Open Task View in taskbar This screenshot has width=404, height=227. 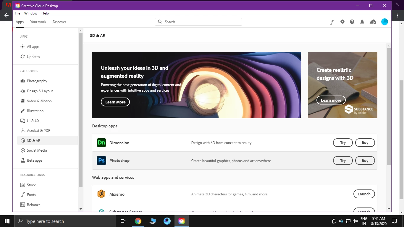[123, 221]
